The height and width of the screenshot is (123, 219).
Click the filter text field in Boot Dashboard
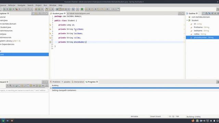(x=24, y=91)
